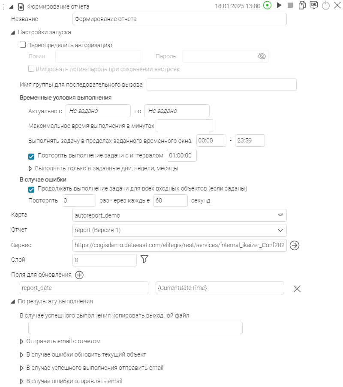Add an update field with plus icon
This screenshot has width=343, height=387.
(79, 275)
